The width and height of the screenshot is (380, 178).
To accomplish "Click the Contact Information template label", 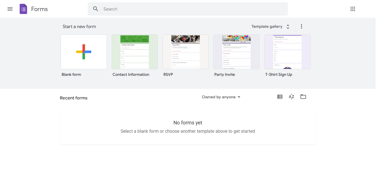I will tap(131, 74).
